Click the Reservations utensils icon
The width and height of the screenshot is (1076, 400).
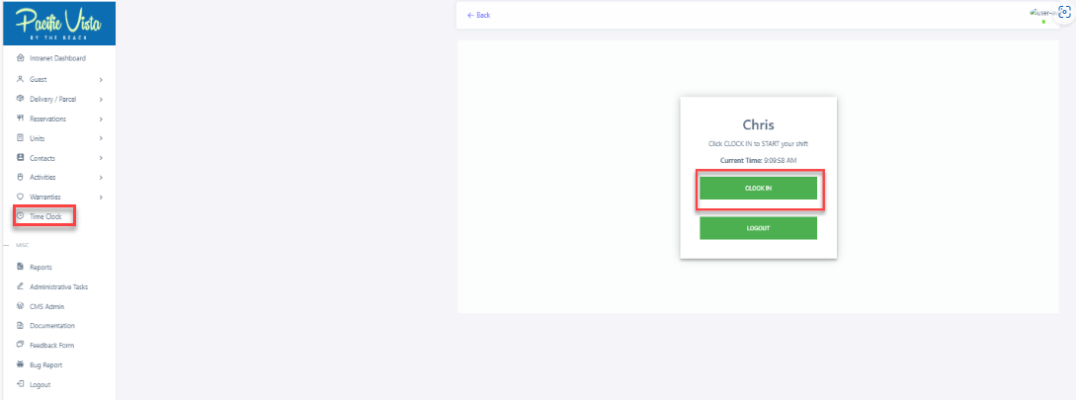point(21,119)
